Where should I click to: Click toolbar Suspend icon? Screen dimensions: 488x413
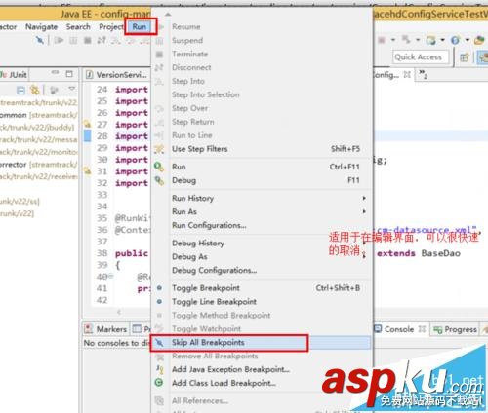(73, 40)
